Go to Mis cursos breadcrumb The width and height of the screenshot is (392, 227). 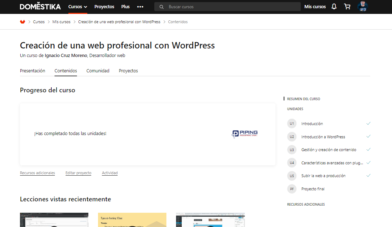(x=61, y=22)
